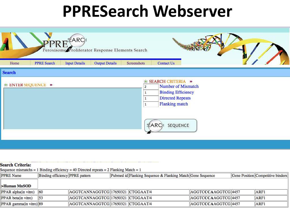Click the download icon beside SEARCH CRITERIA
Image resolution: width=290 pixels, height=217 pixels.
(146, 81)
